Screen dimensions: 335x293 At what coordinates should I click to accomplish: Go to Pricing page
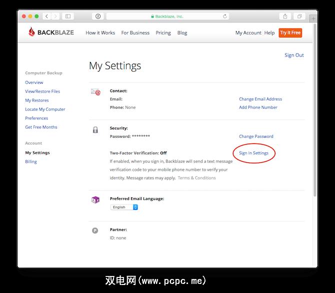[x=163, y=33]
